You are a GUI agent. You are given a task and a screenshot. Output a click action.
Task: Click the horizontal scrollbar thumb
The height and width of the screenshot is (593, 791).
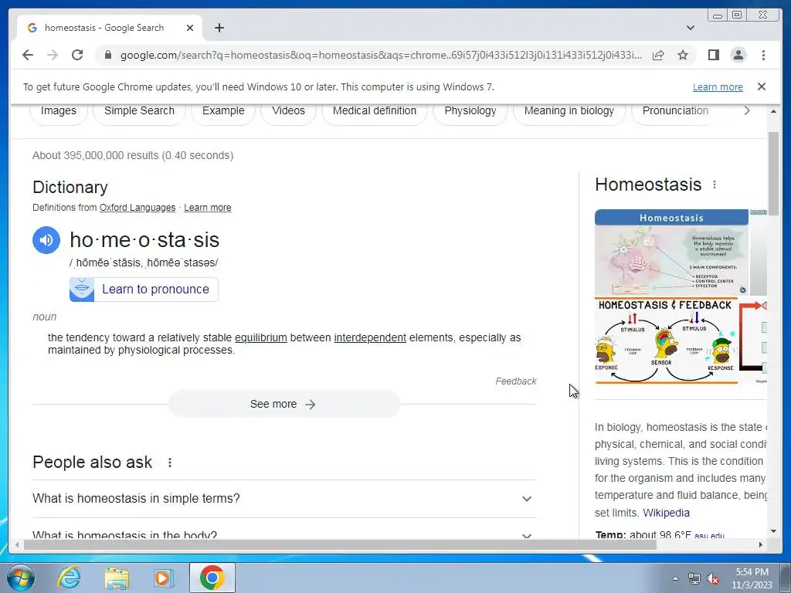click(x=341, y=544)
